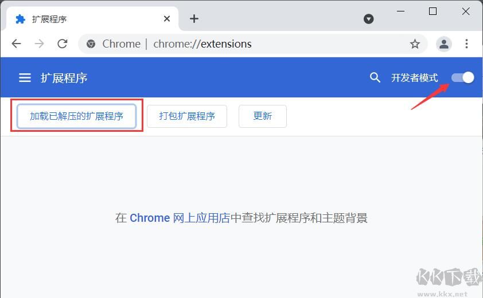Open the user profile avatar
483x298 pixels.
point(444,44)
